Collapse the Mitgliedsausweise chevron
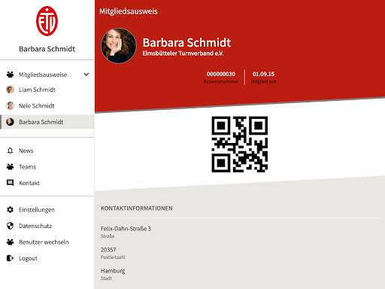The width and height of the screenshot is (385, 289). pyautogui.click(x=86, y=75)
